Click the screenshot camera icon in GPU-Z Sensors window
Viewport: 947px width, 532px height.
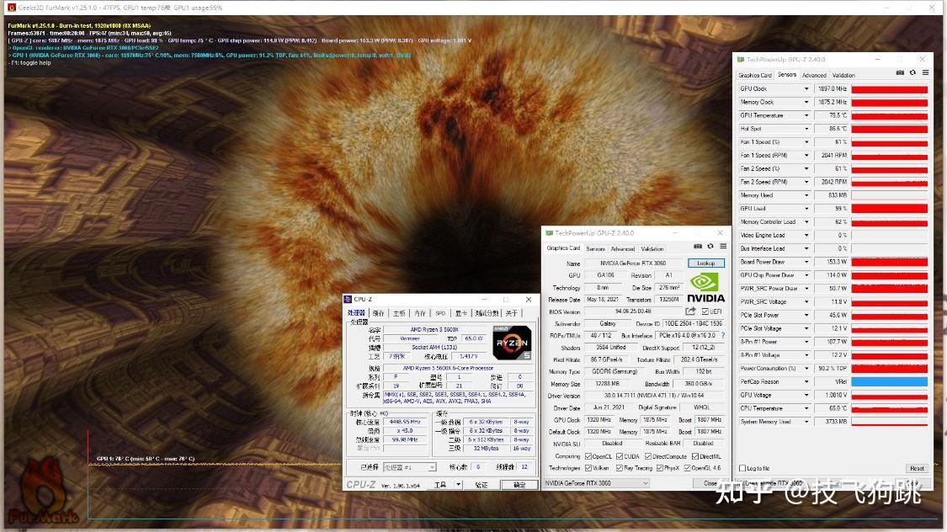coord(900,72)
